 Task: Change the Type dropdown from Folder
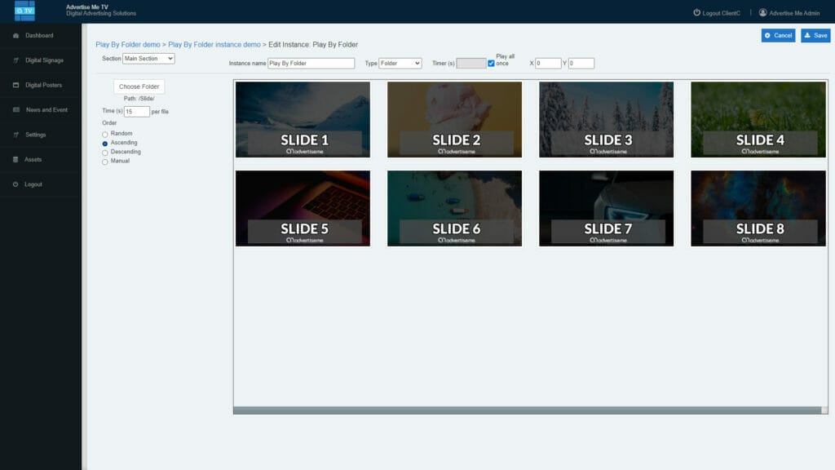[x=400, y=63]
